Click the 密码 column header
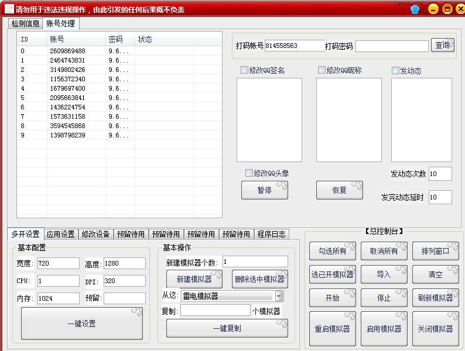Screen dimensions: 465x351 tap(120, 39)
